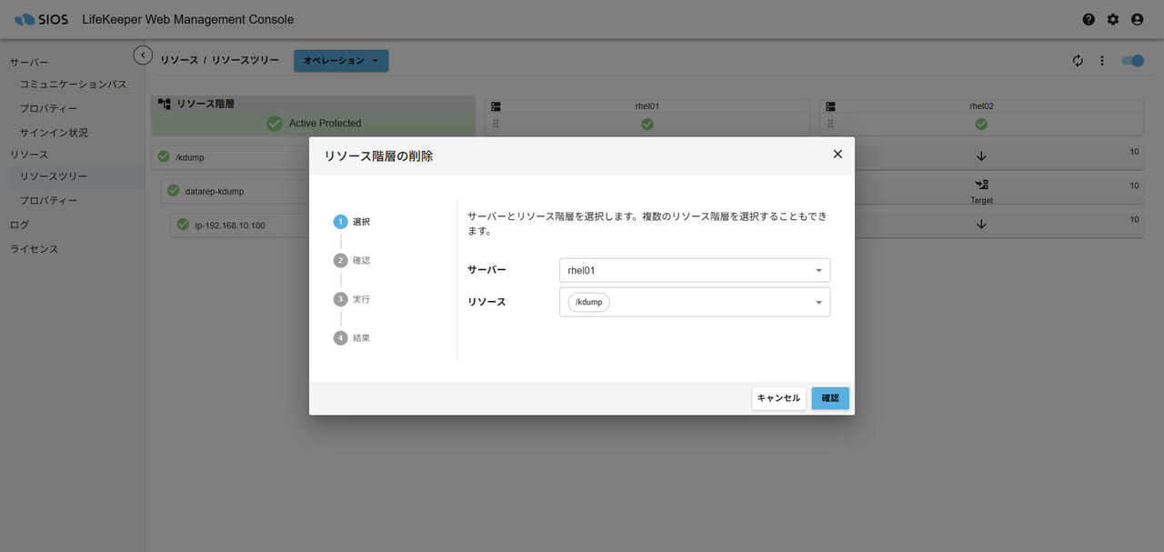Open the オペレーション dropdown menu
Screen dimensions: 1164x552
tap(341, 61)
